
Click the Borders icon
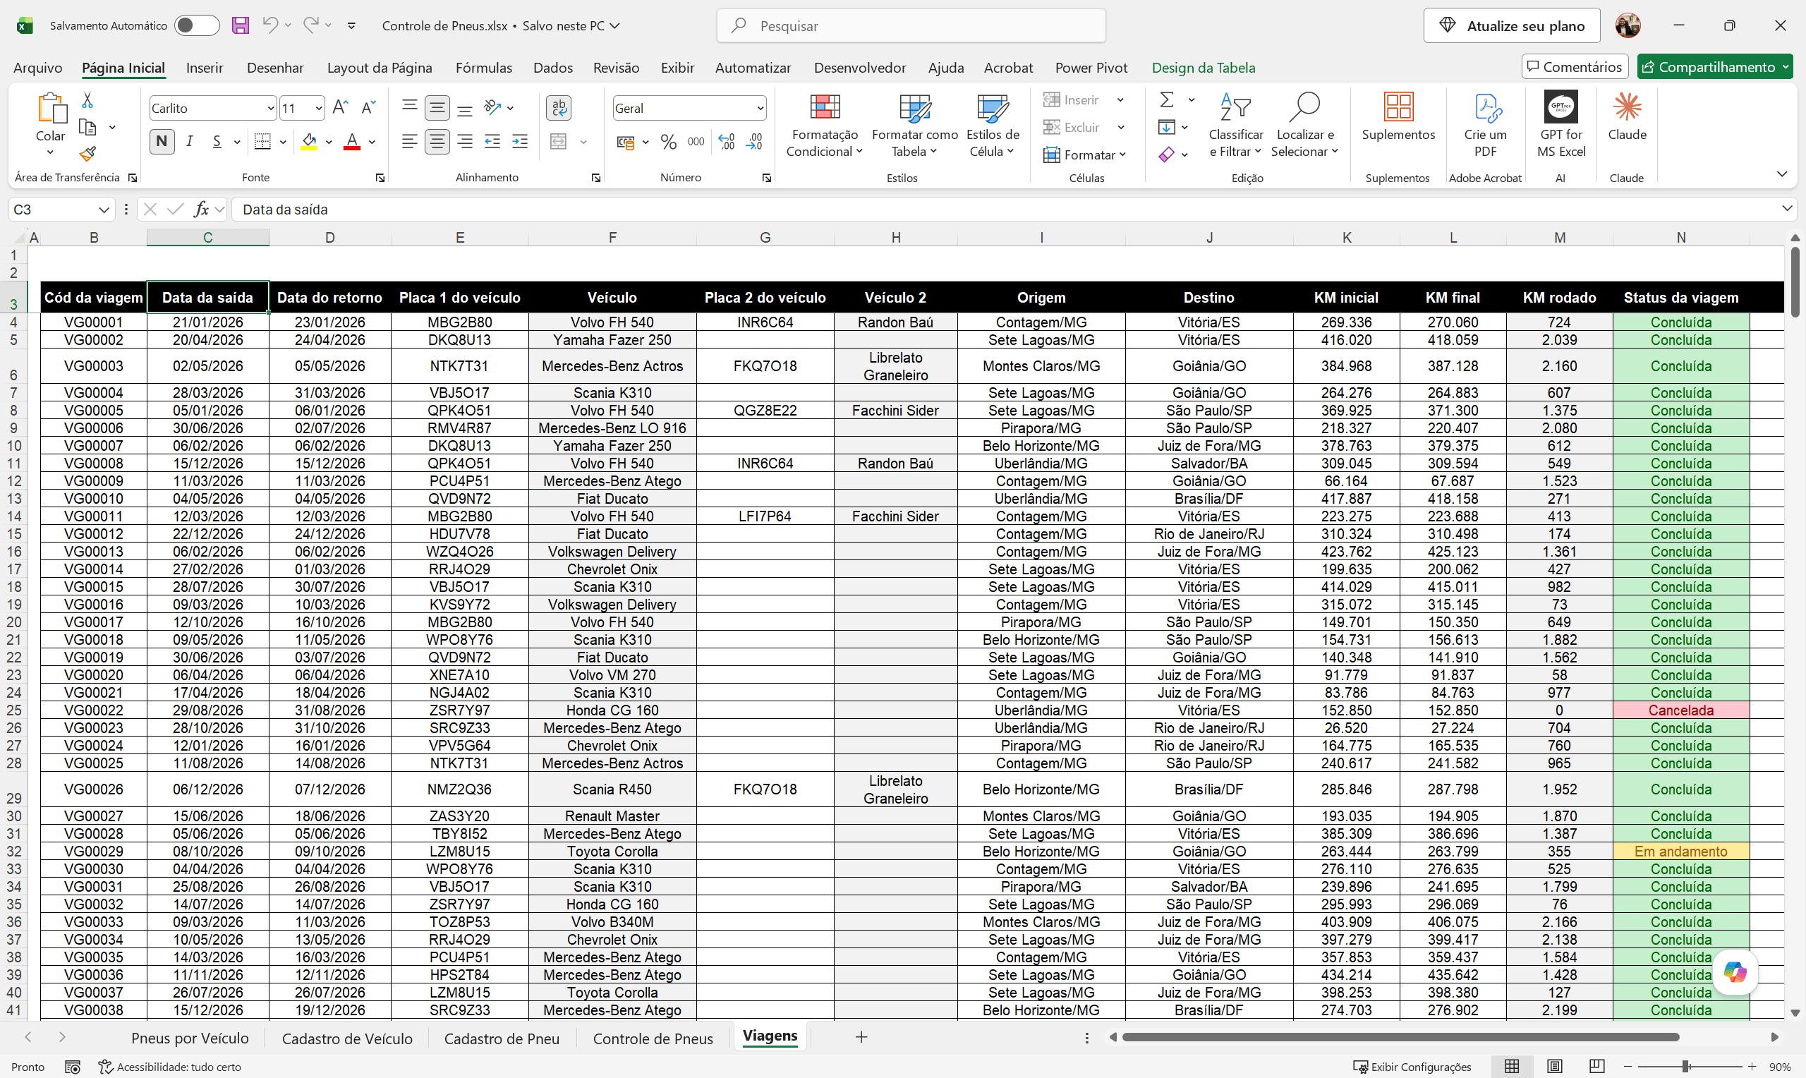coord(263,142)
